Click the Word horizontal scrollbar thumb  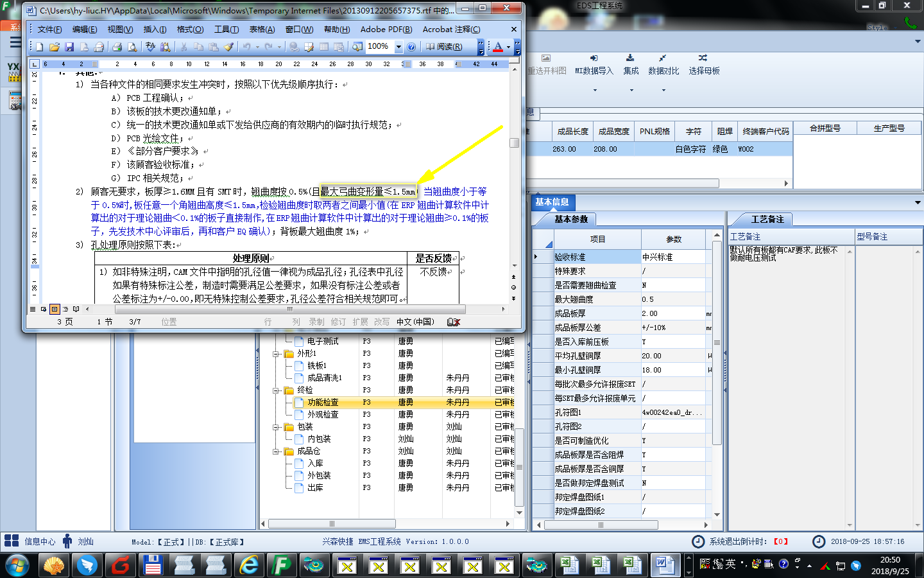click(289, 309)
